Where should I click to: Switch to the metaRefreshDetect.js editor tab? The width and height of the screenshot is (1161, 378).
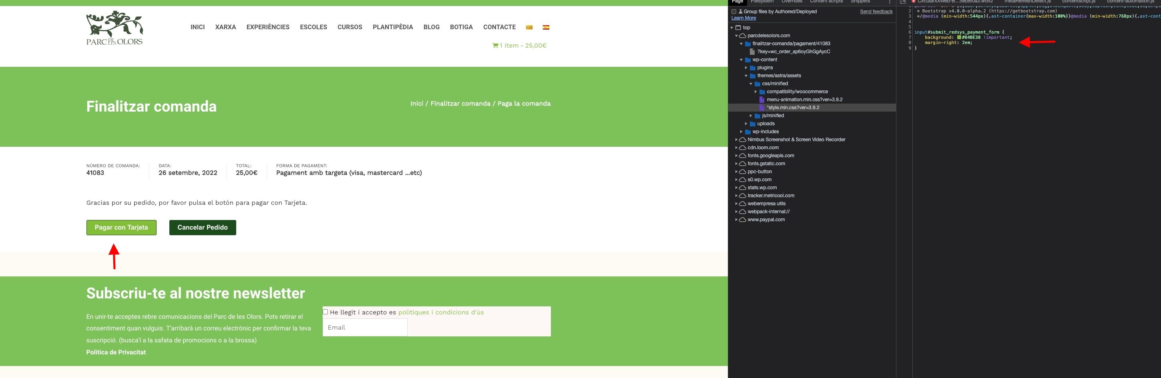[x=1027, y=2]
